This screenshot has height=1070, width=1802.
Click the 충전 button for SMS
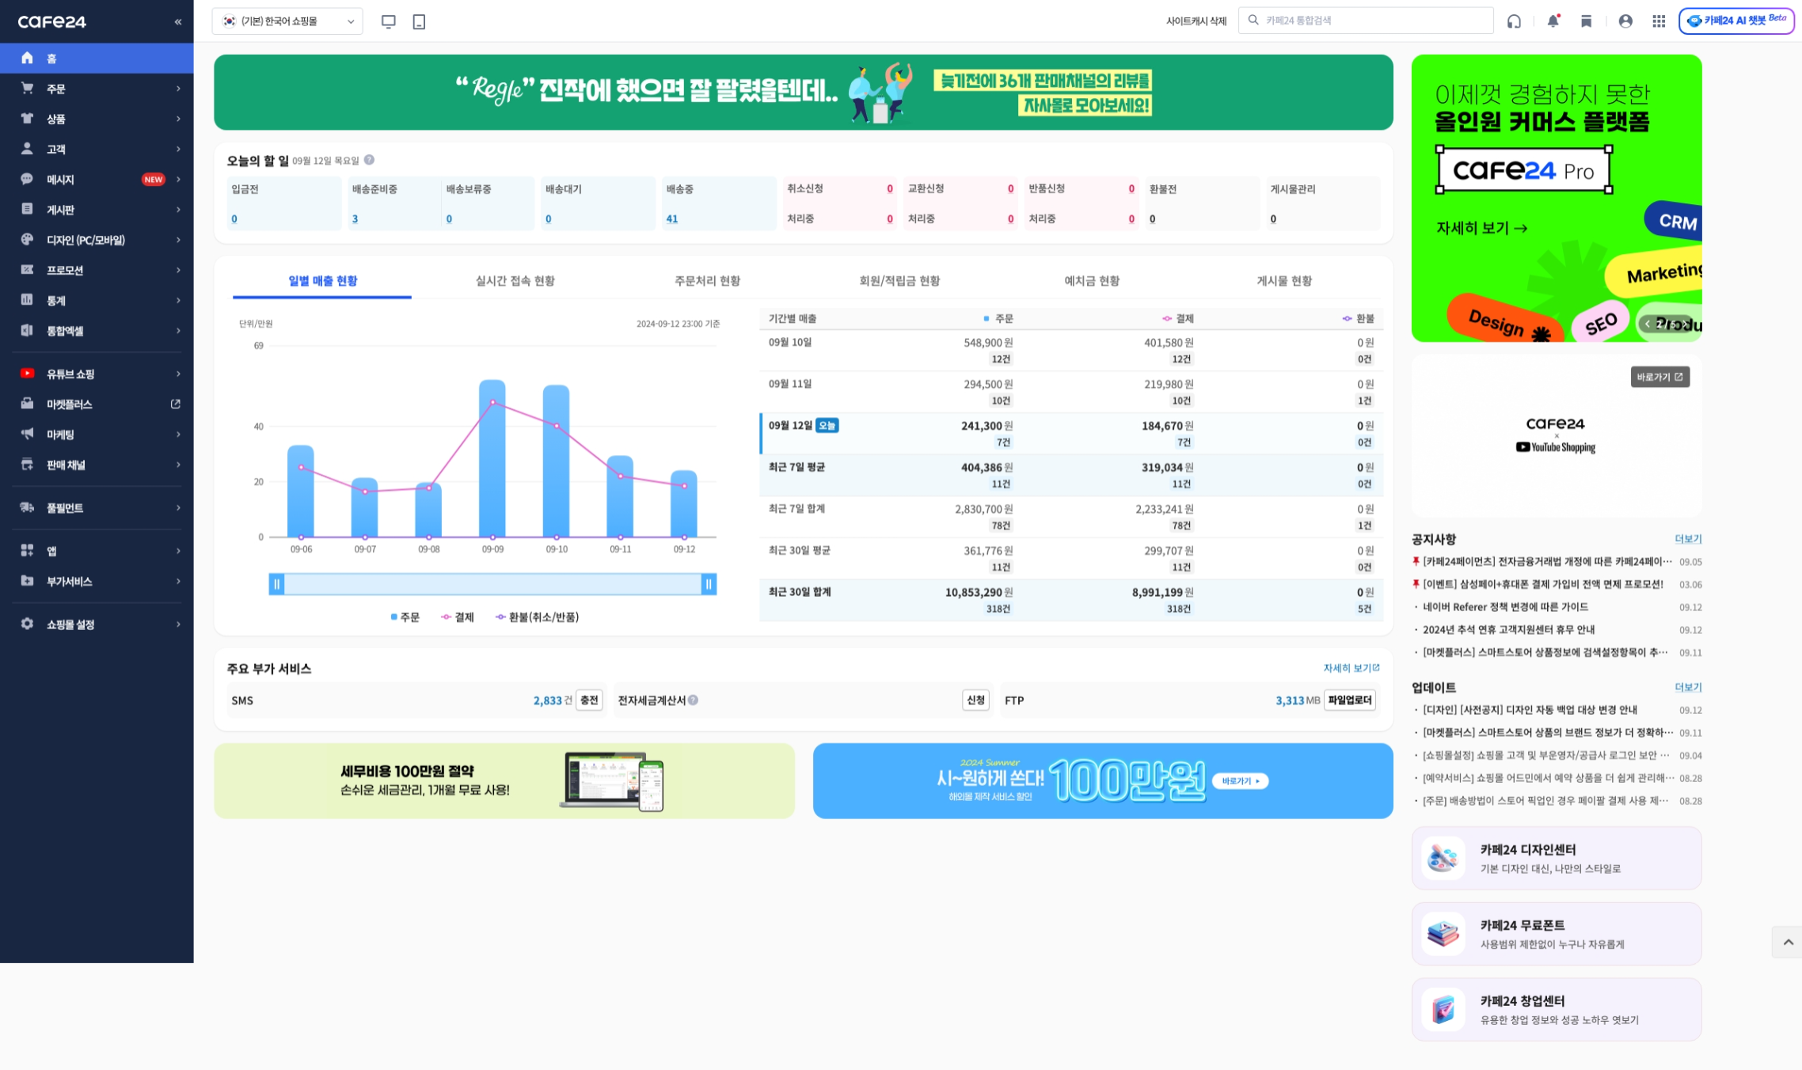pos(589,700)
